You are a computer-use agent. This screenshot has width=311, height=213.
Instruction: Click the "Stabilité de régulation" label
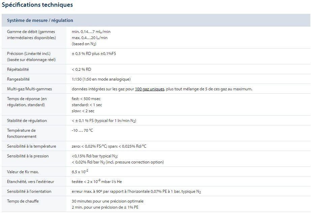(x=27, y=121)
